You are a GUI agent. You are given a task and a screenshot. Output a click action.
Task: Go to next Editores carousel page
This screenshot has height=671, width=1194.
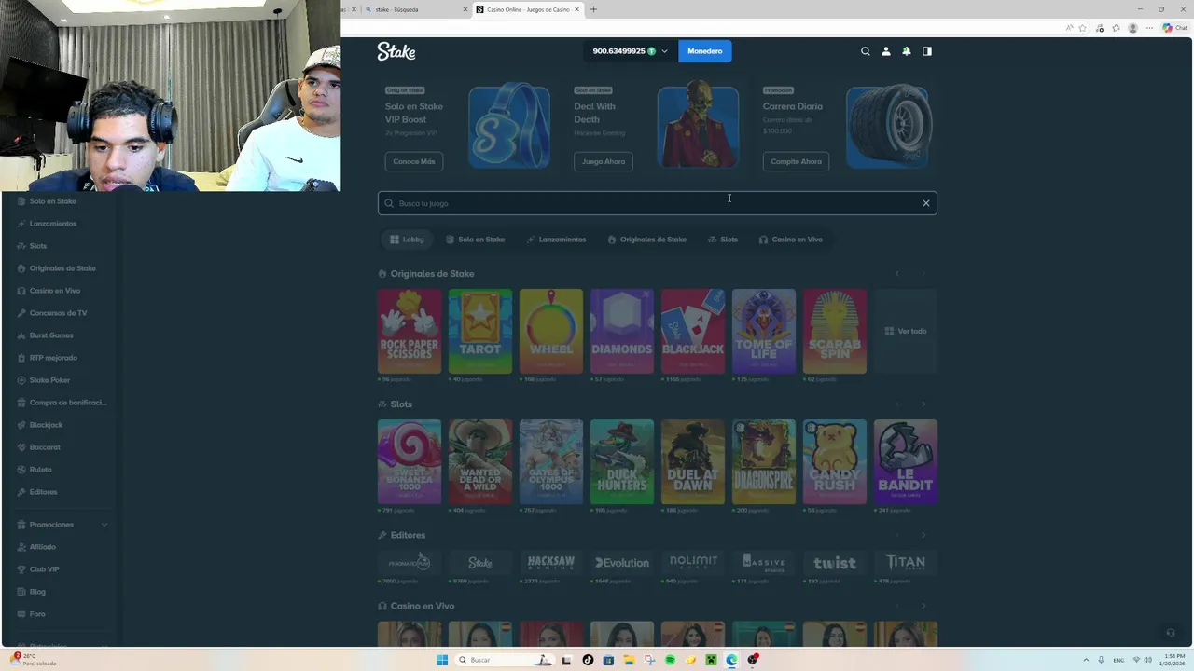[x=923, y=535]
